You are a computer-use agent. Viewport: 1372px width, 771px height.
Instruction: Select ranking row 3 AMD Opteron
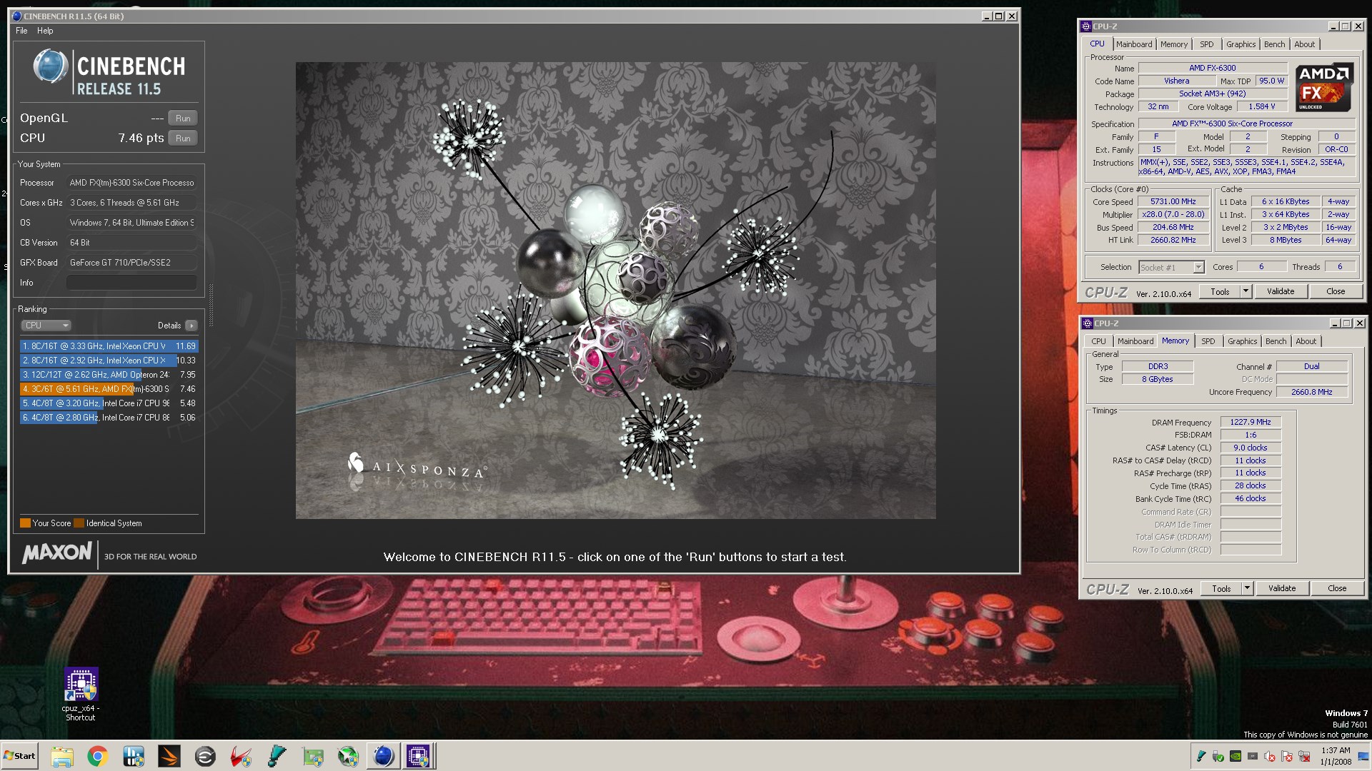click(109, 375)
